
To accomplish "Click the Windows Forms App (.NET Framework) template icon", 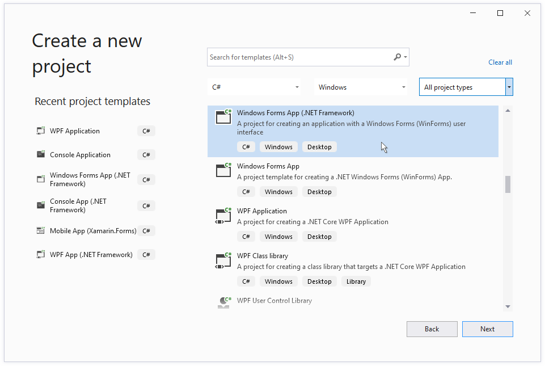I will tap(223, 117).
